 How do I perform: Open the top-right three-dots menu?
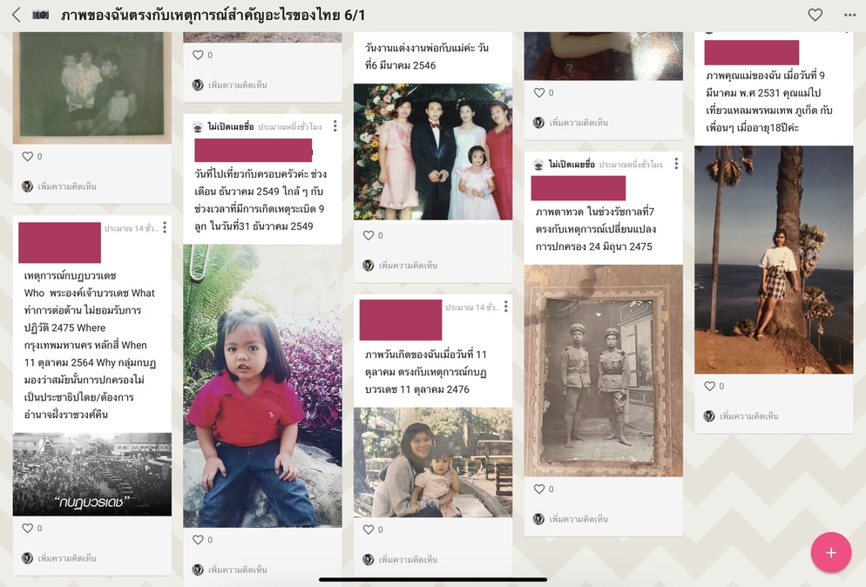click(850, 15)
